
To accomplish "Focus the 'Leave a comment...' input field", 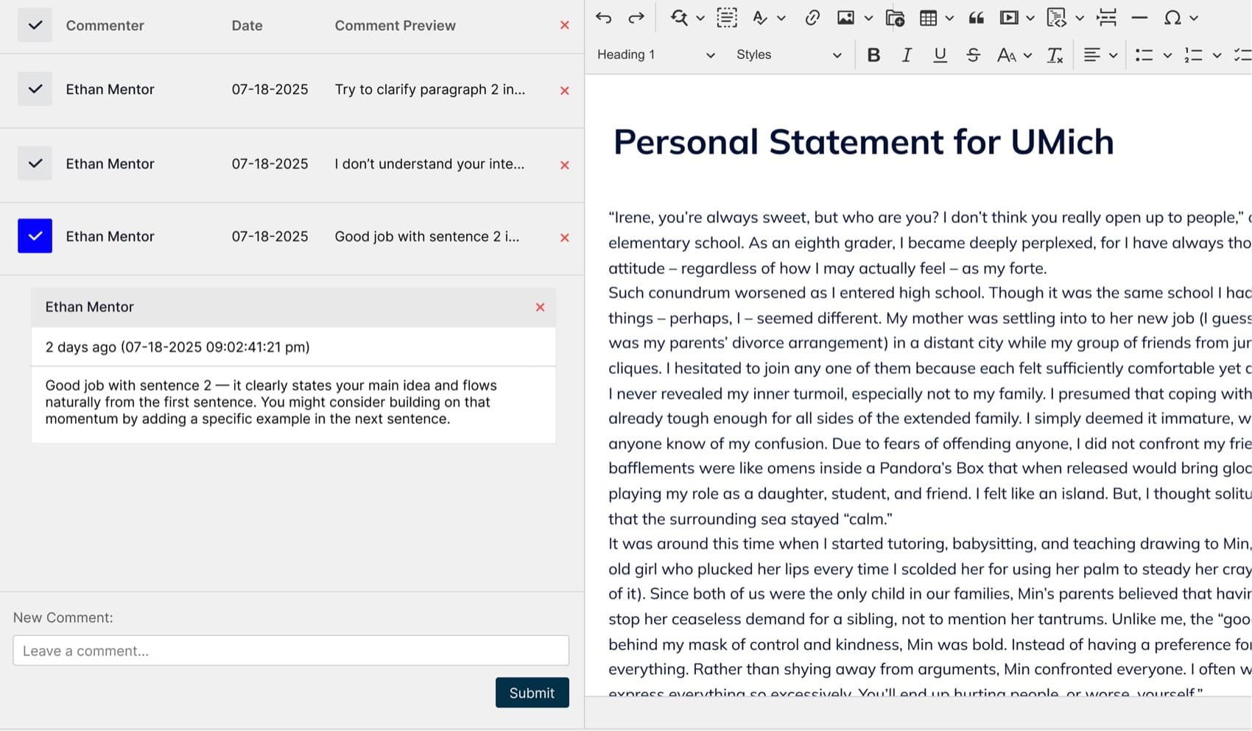I will pos(291,651).
